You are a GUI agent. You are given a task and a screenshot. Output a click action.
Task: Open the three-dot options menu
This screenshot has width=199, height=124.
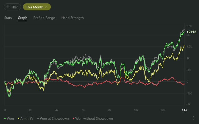coord(194,118)
